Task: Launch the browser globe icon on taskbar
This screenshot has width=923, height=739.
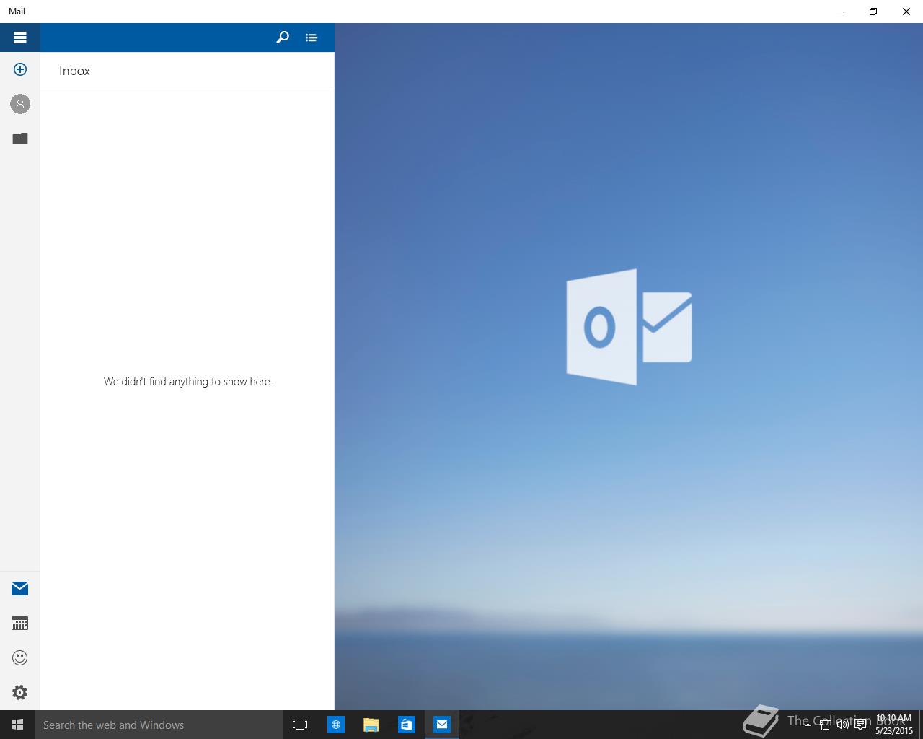Action: pos(336,725)
